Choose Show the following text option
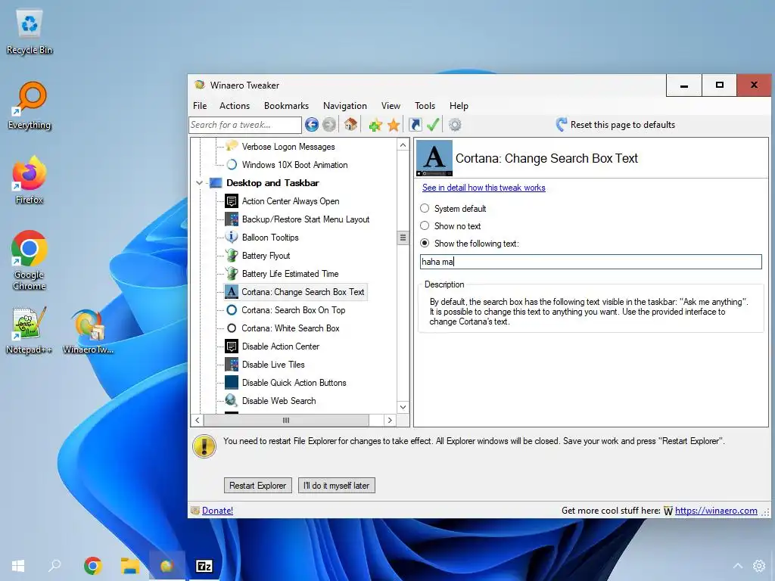This screenshot has width=775, height=581. coord(425,243)
